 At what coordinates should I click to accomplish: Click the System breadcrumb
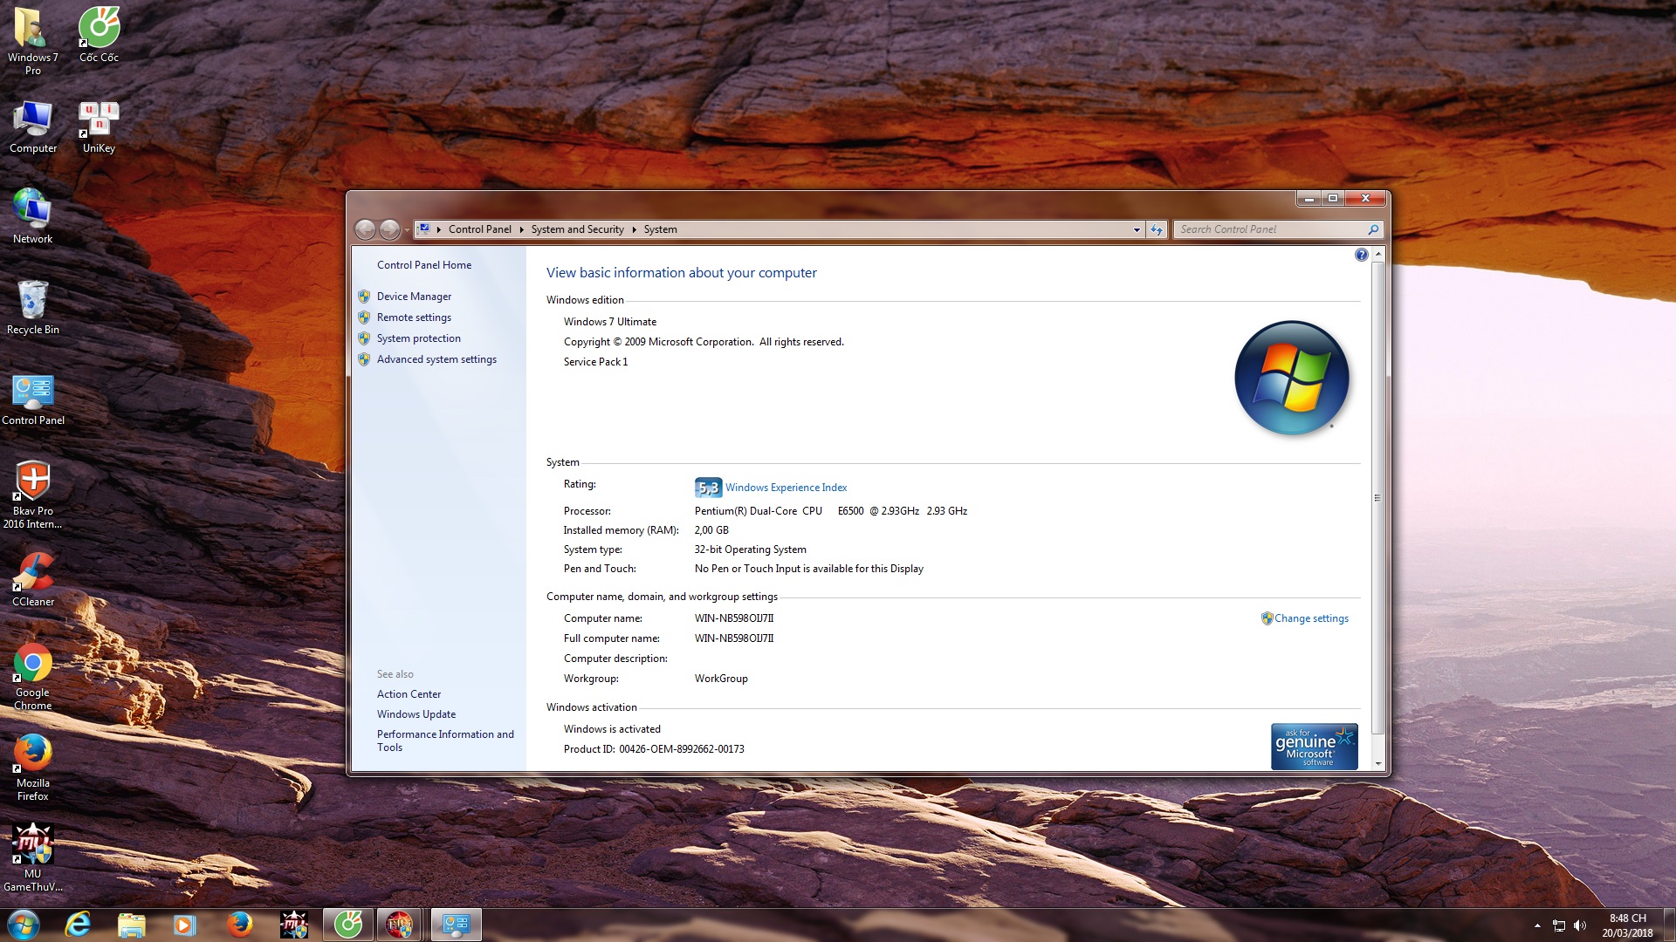pyautogui.click(x=660, y=229)
